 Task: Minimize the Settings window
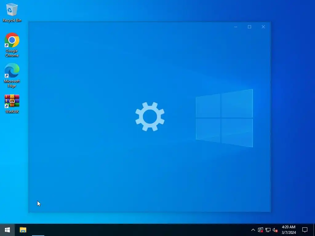236,27
